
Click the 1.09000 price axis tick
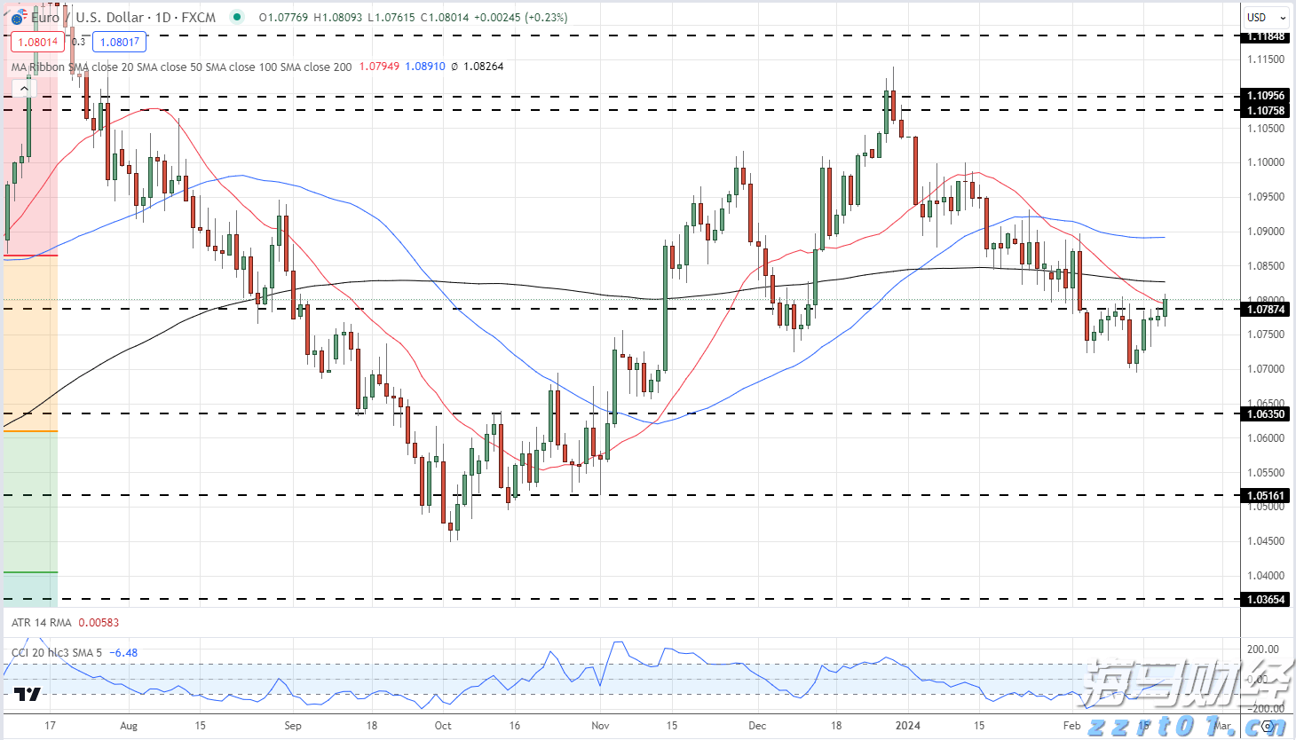pyautogui.click(x=1266, y=232)
